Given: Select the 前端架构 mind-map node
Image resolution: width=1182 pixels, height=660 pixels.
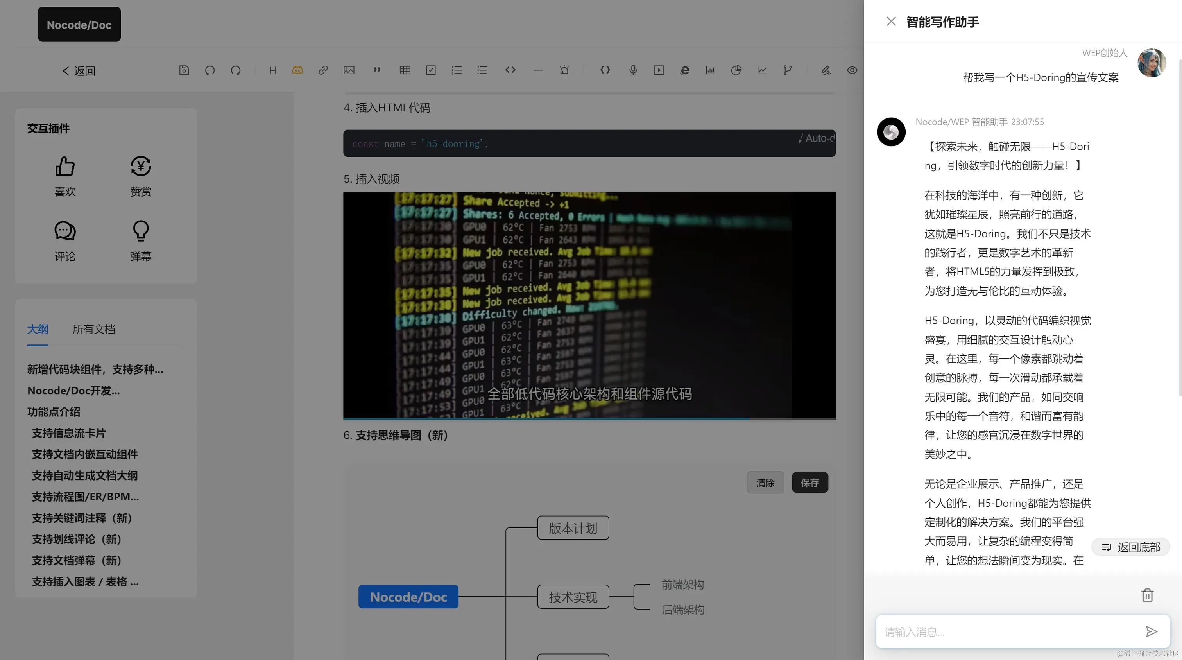Looking at the screenshot, I should pos(682,584).
